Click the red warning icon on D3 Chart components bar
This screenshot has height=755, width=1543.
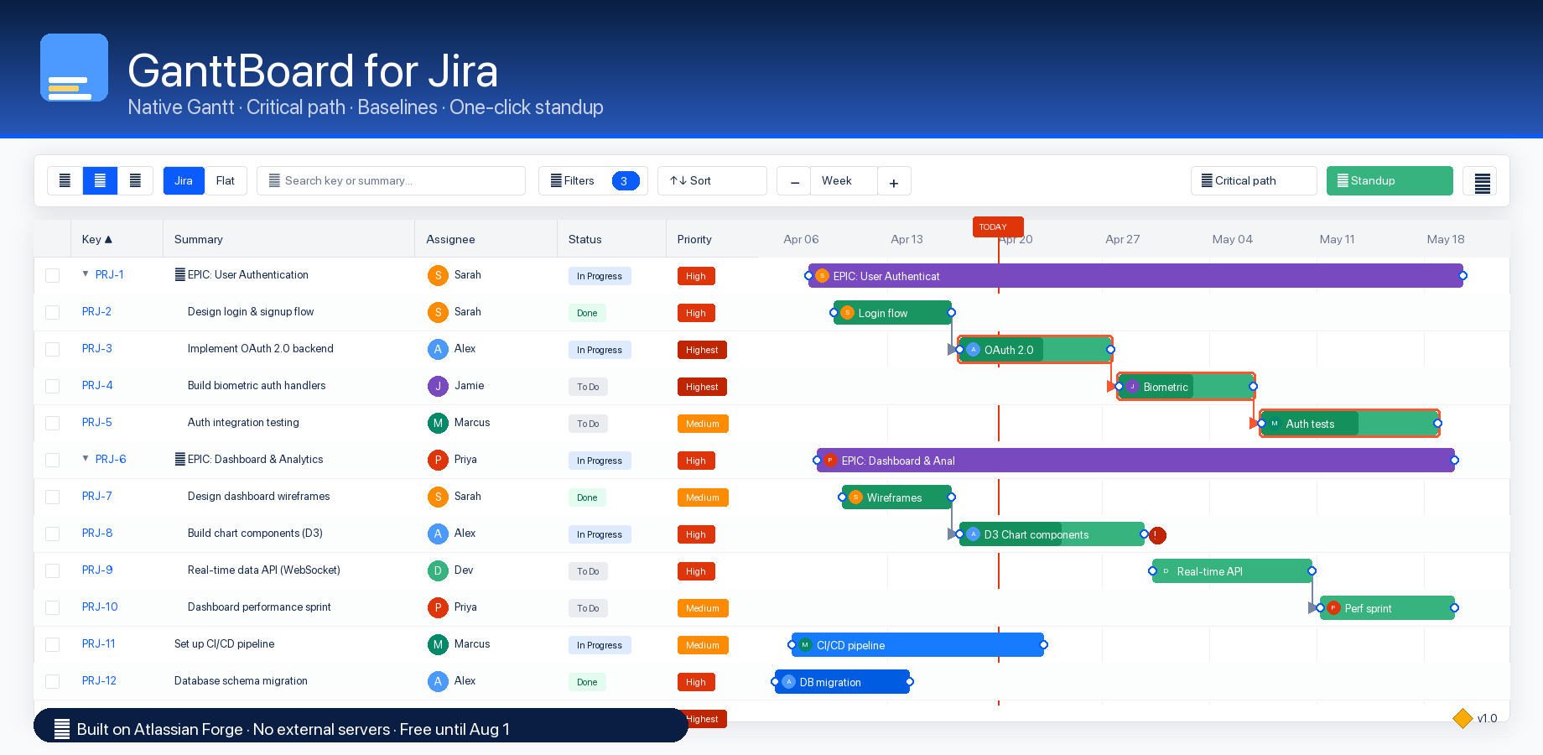(1158, 534)
